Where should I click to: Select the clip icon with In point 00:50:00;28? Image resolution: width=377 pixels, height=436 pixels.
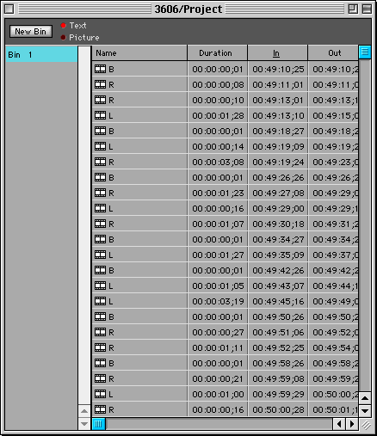tap(100, 409)
